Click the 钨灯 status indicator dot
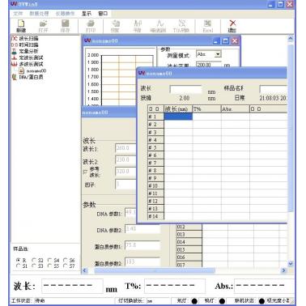This screenshot has height=306, width=306. [x=222, y=300]
